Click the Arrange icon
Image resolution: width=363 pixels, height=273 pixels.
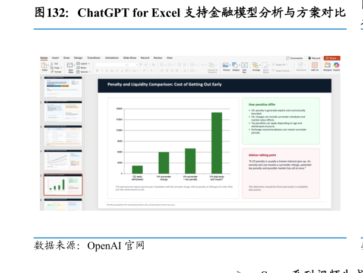[255, 66]
